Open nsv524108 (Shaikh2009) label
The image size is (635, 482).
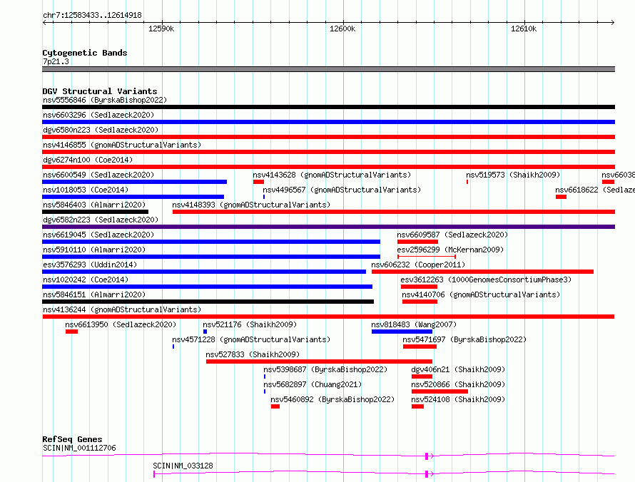(x=458, y=399)
